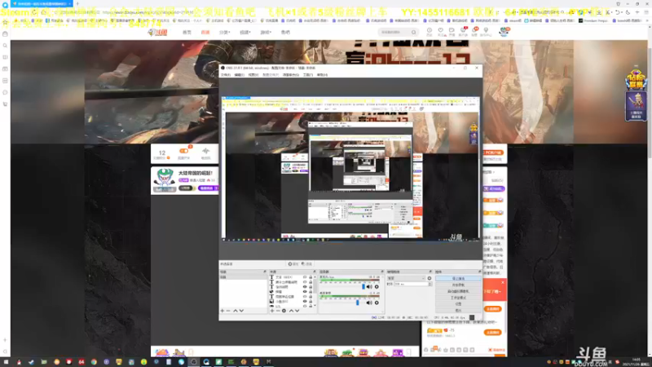Open source properties gear in Sources toolbar

click(284, 311)
